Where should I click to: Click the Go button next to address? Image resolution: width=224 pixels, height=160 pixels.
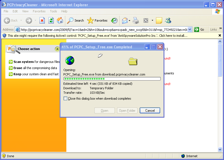tap(199, 29)
